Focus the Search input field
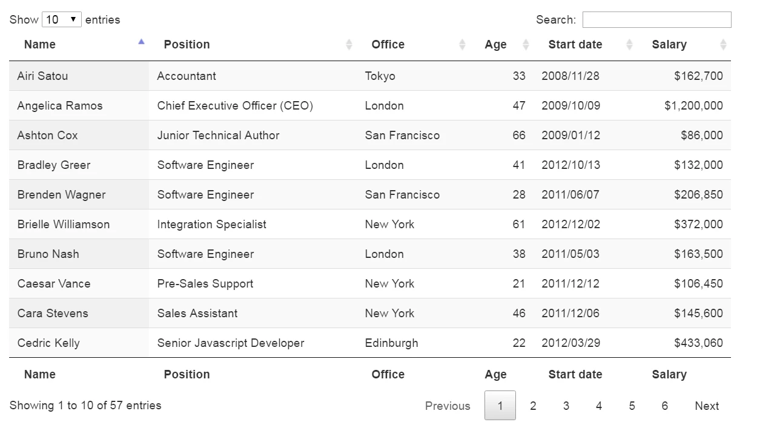This screenshot has height=425, width=757. pyautogui.click(x=656, y=20)
